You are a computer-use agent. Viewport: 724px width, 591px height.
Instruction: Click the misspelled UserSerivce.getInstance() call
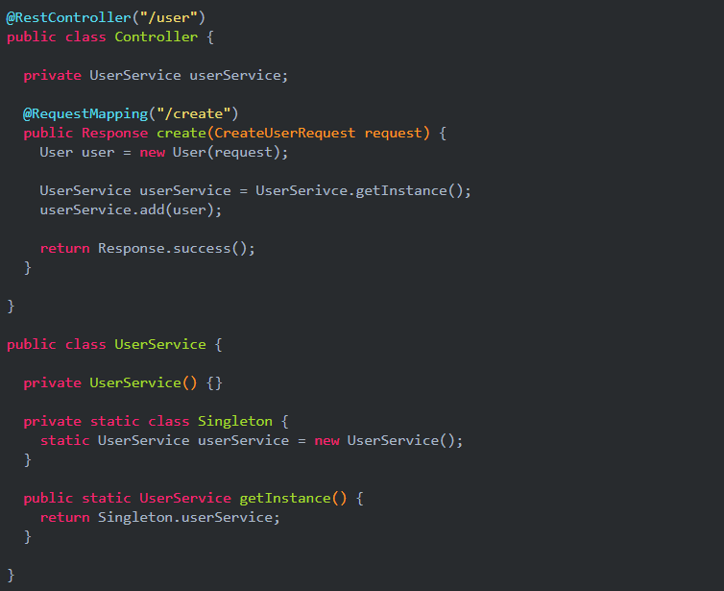coord(363,191)
